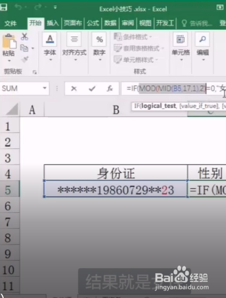Screen dimensions: 226x298
Task: Click inside the formula bar text
Action: [173, 88]
